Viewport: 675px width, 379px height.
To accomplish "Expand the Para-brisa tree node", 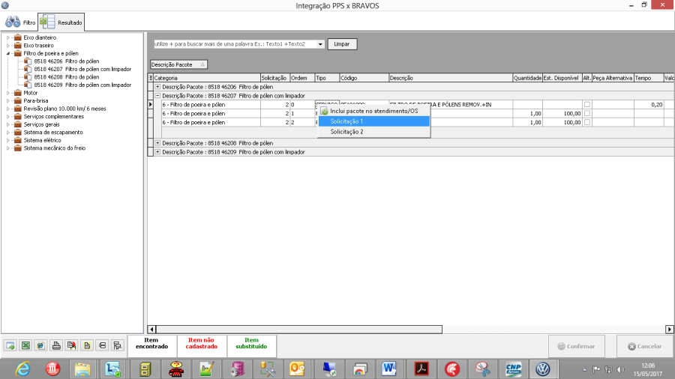I will (x=7, y=101).
